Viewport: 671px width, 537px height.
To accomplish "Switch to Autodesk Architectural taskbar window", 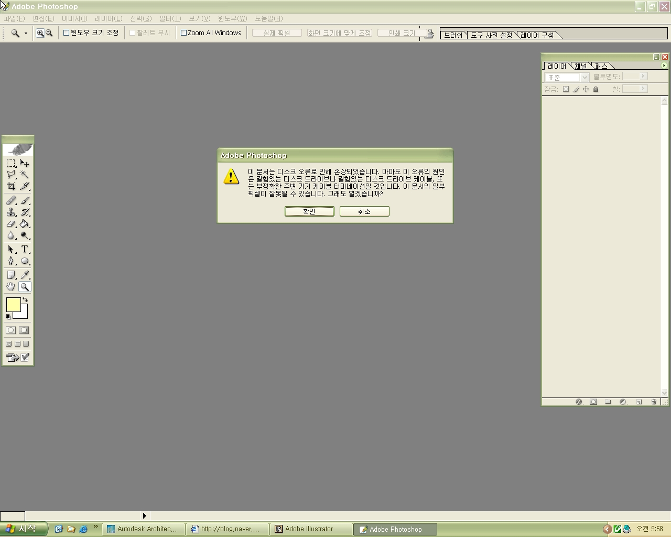I will tap(143, 529).
